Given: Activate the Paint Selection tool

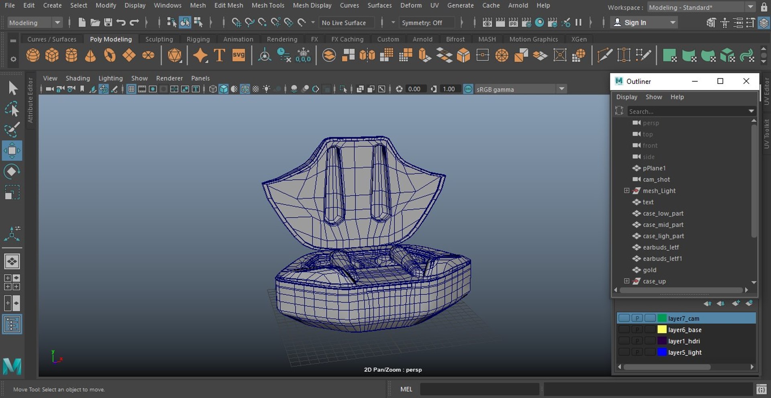Looking at the screenshot, I should coord(12,129).
